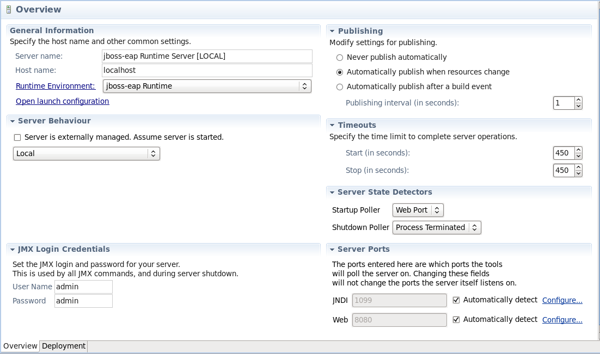Viewport: 600px width, 354px height.
Task: Open the Runtime Environment combo box
Action: 207,86
